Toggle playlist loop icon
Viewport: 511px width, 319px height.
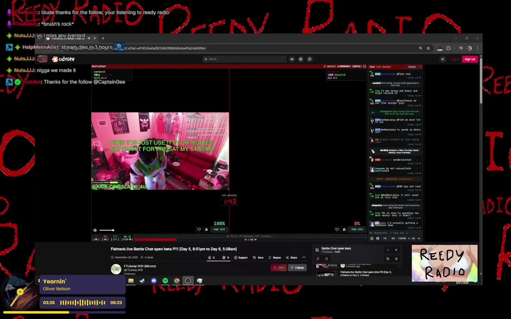tap(318, 259)
